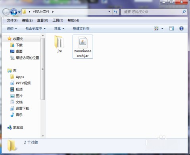
Task: Open the 编辑(E) menu
Action: (27, 20)
